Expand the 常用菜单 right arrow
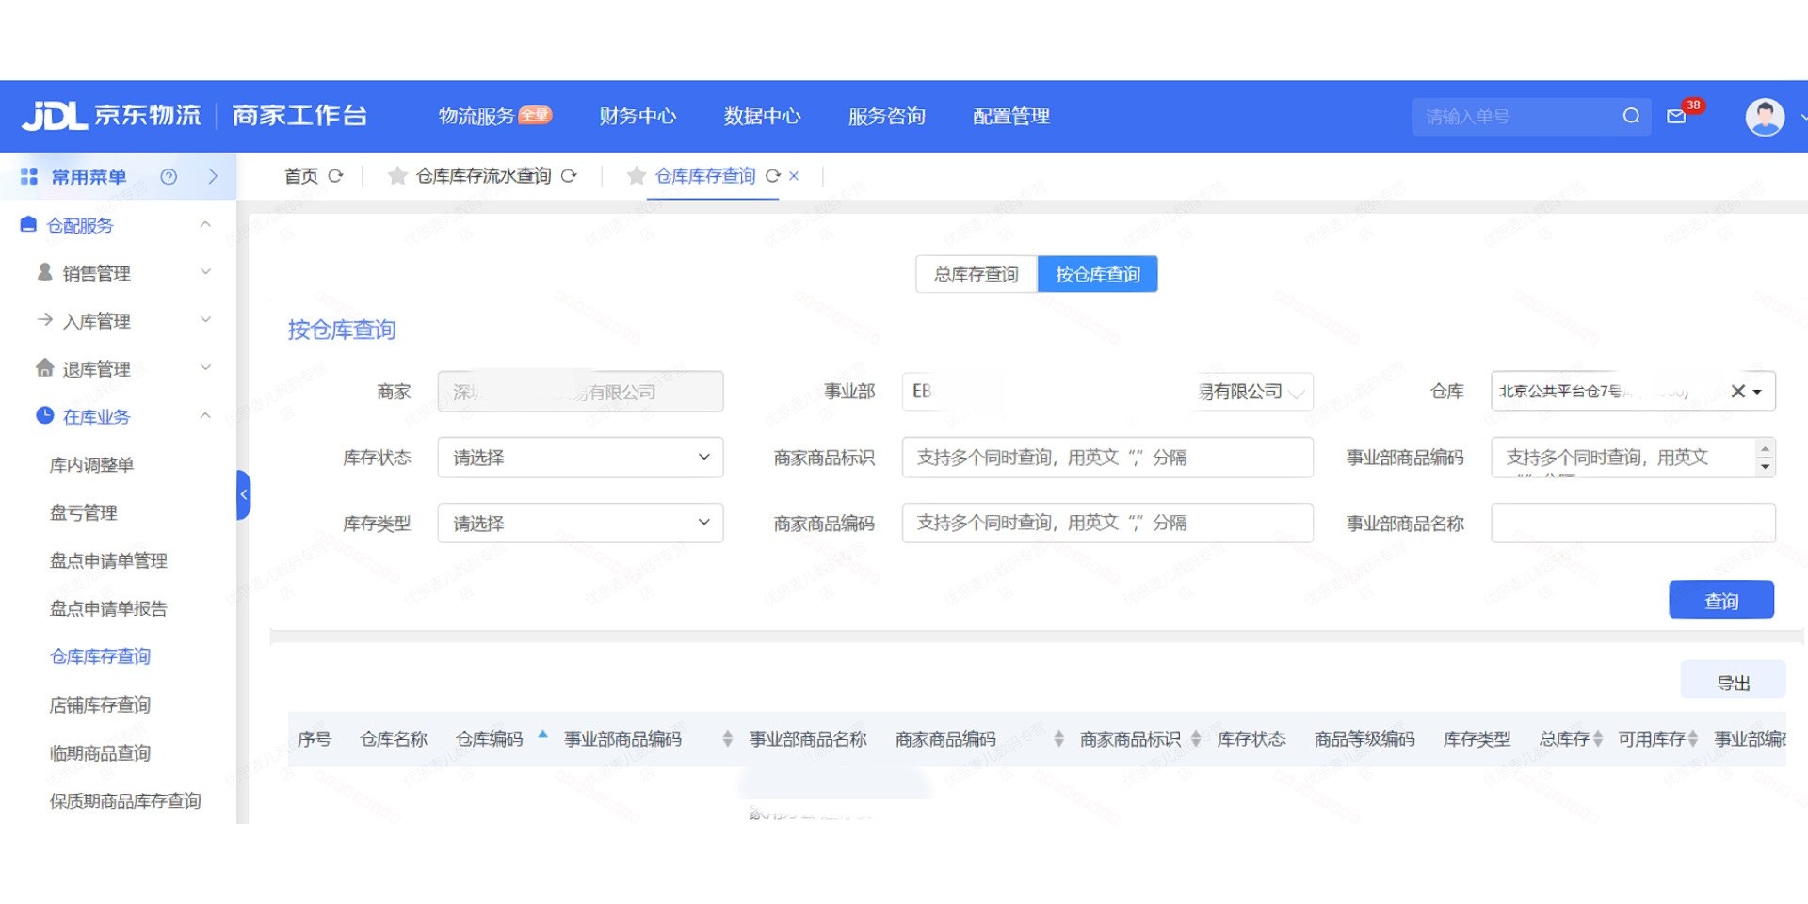Image resolution: width=1808 pixels, height=904 pixels. [x=213, y=176]
